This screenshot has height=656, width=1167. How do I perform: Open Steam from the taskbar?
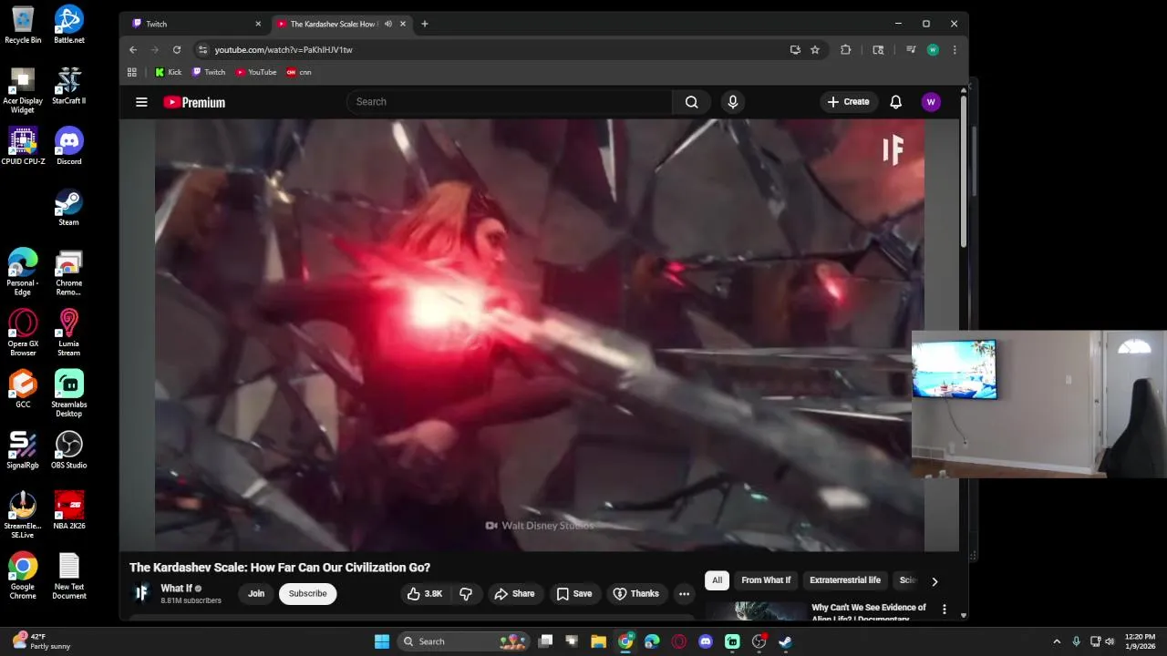point(785,641)
